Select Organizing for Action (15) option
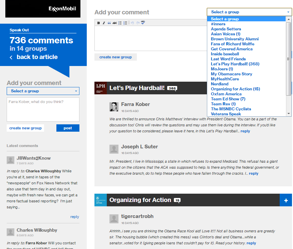Screen dimensions: 293x249 coord(235,89)
